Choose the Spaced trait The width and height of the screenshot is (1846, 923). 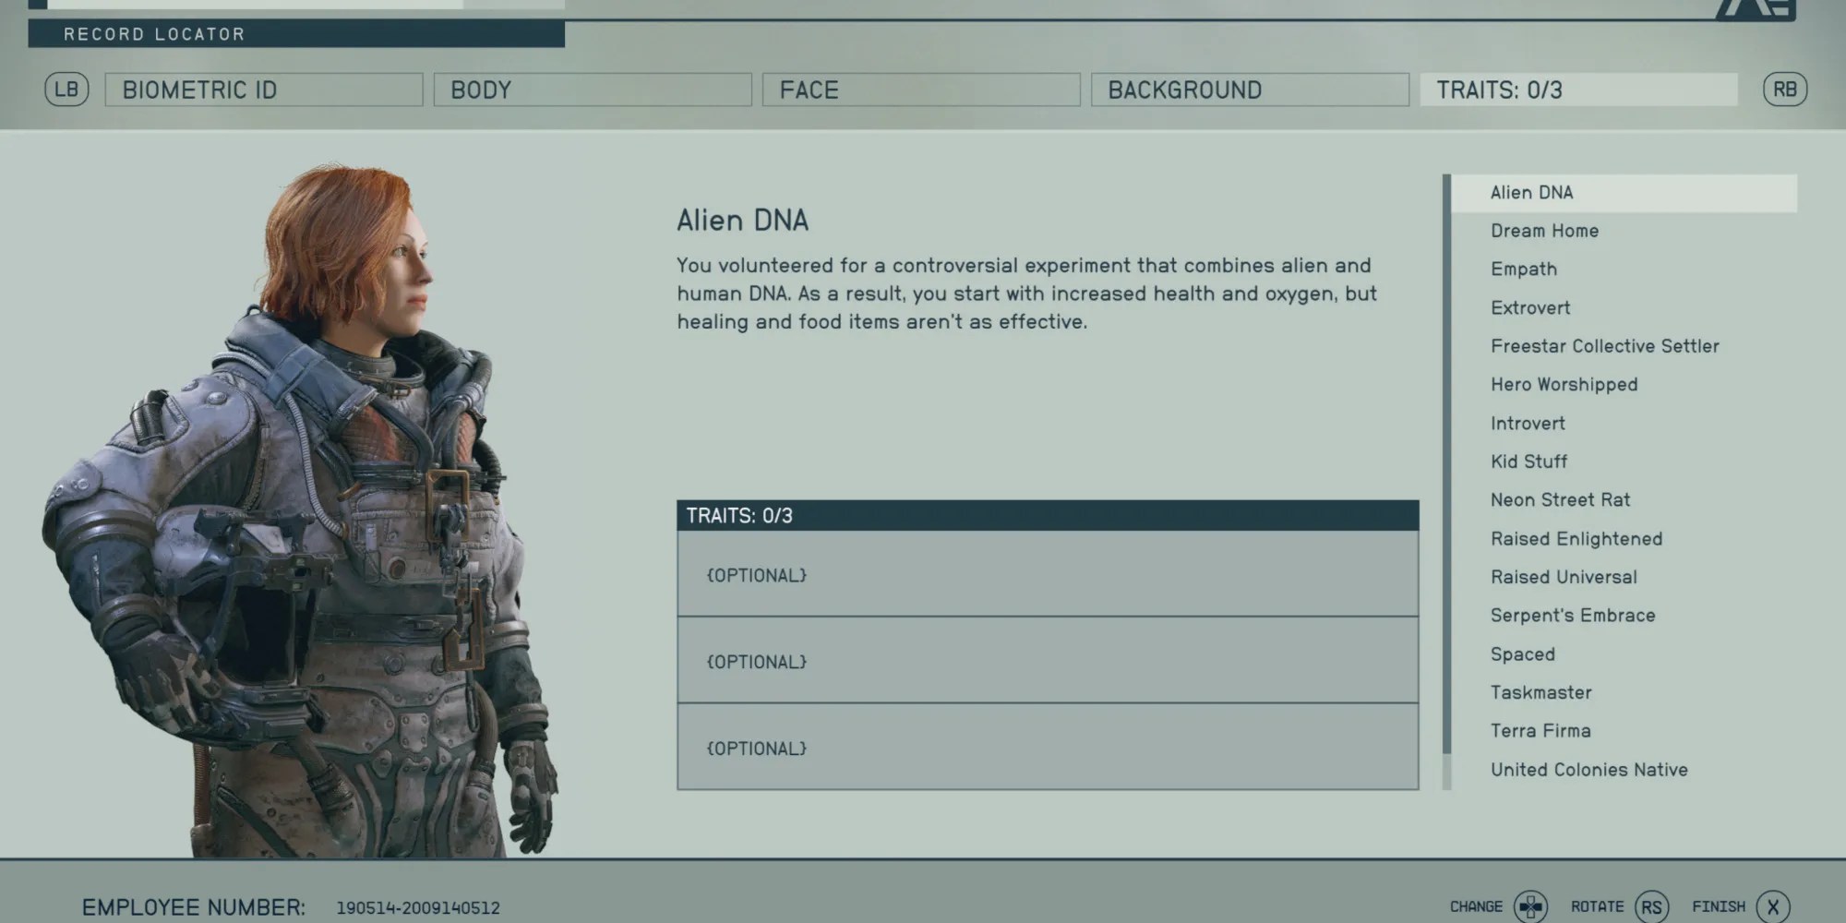pos(1624,654)
